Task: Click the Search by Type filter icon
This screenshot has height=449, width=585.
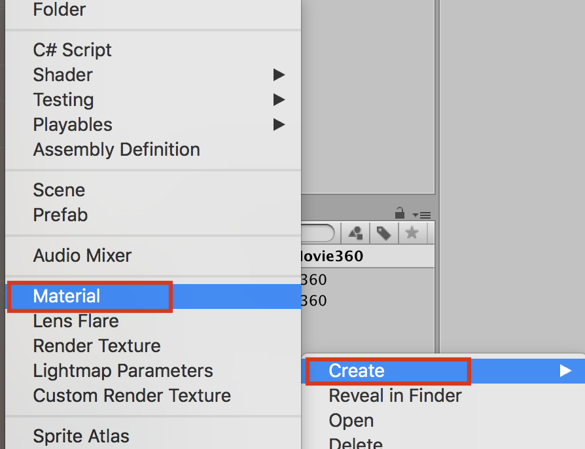Action: pos(356,233)
